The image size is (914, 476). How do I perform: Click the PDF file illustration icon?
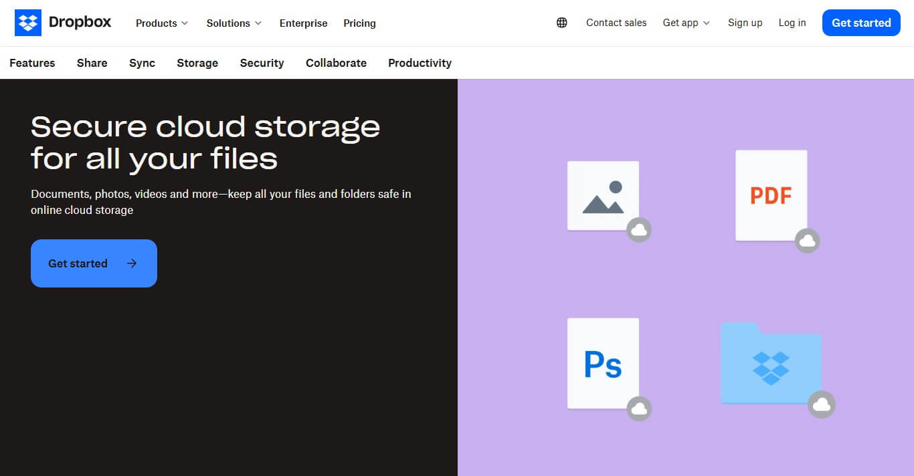[x=771, y=196]
